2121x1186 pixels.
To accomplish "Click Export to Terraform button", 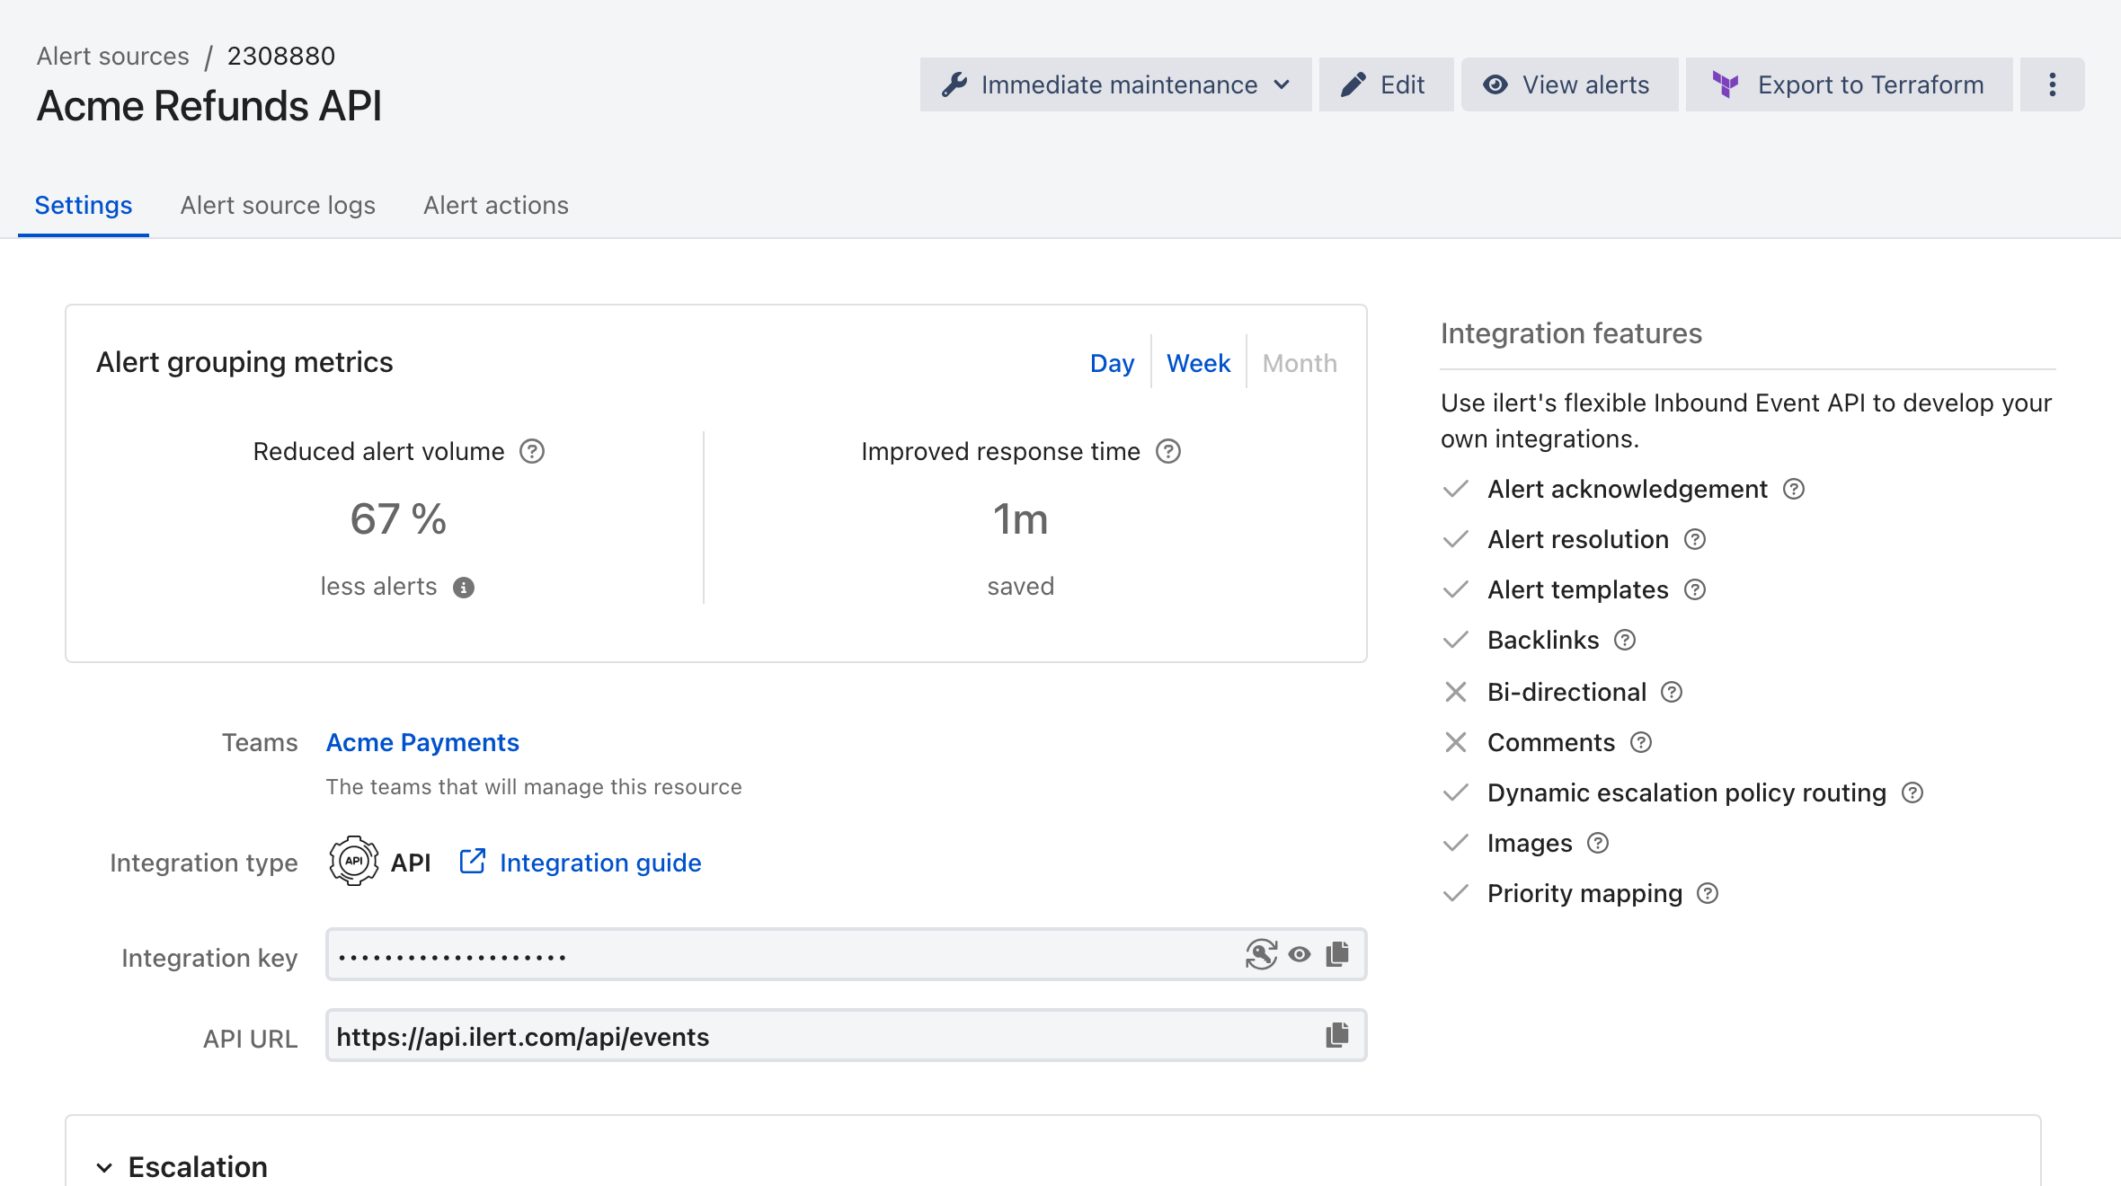I will [1849, 84].
